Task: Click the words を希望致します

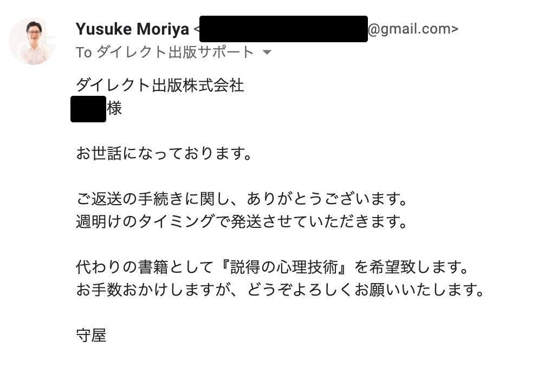Action: point(406,267)
